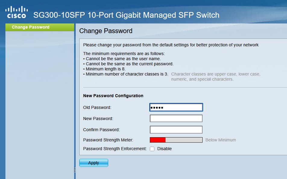
Task: Click the Password Strength Enforcement label
Action: tap(115, 149)
